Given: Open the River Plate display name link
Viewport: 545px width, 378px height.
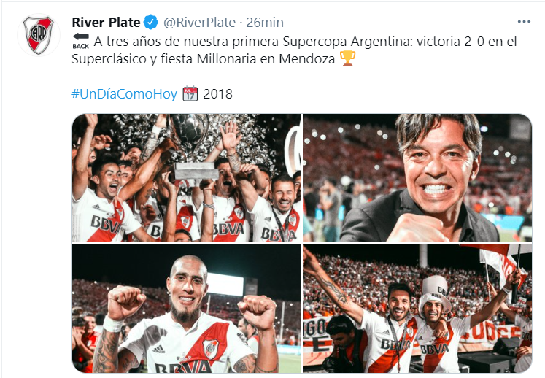Looking at the screenshot, I should [106, 23].
